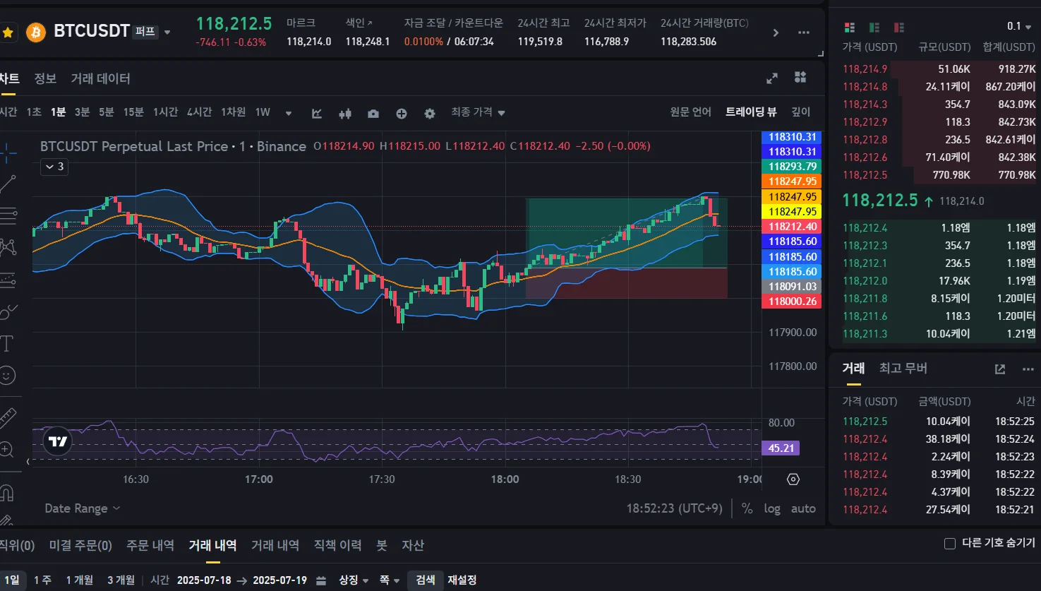Image resolution: width=1041 pixels, height=591 pixels.
Task: Switch to the 거래 데이터 tab
Action: (x=100, y=78)
